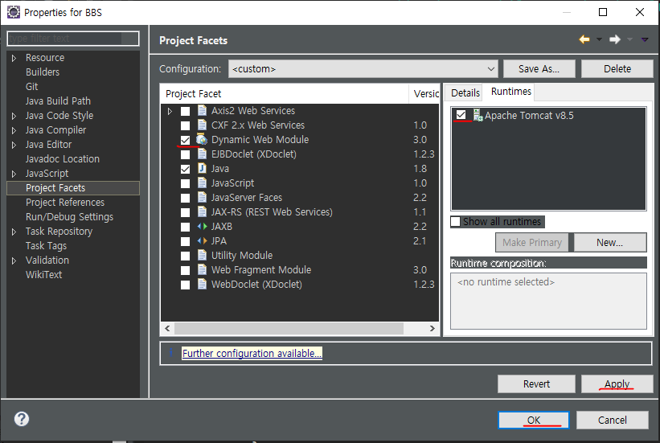Enable the JavaServer Faces facet
This screenshot has width=660, height=443.
[185, 198]
